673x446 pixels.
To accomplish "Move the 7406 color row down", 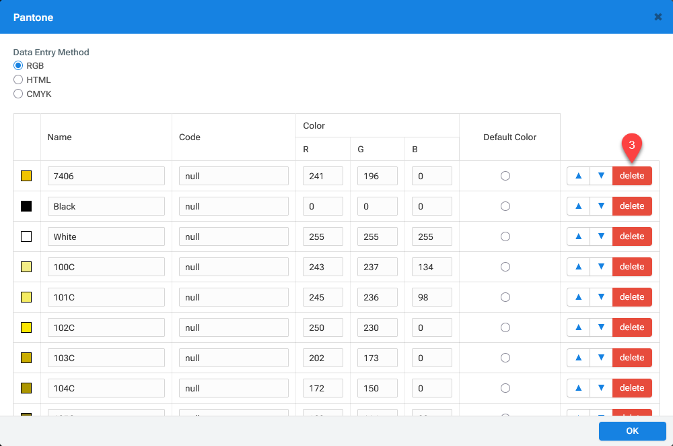I will tap(601, 176).
